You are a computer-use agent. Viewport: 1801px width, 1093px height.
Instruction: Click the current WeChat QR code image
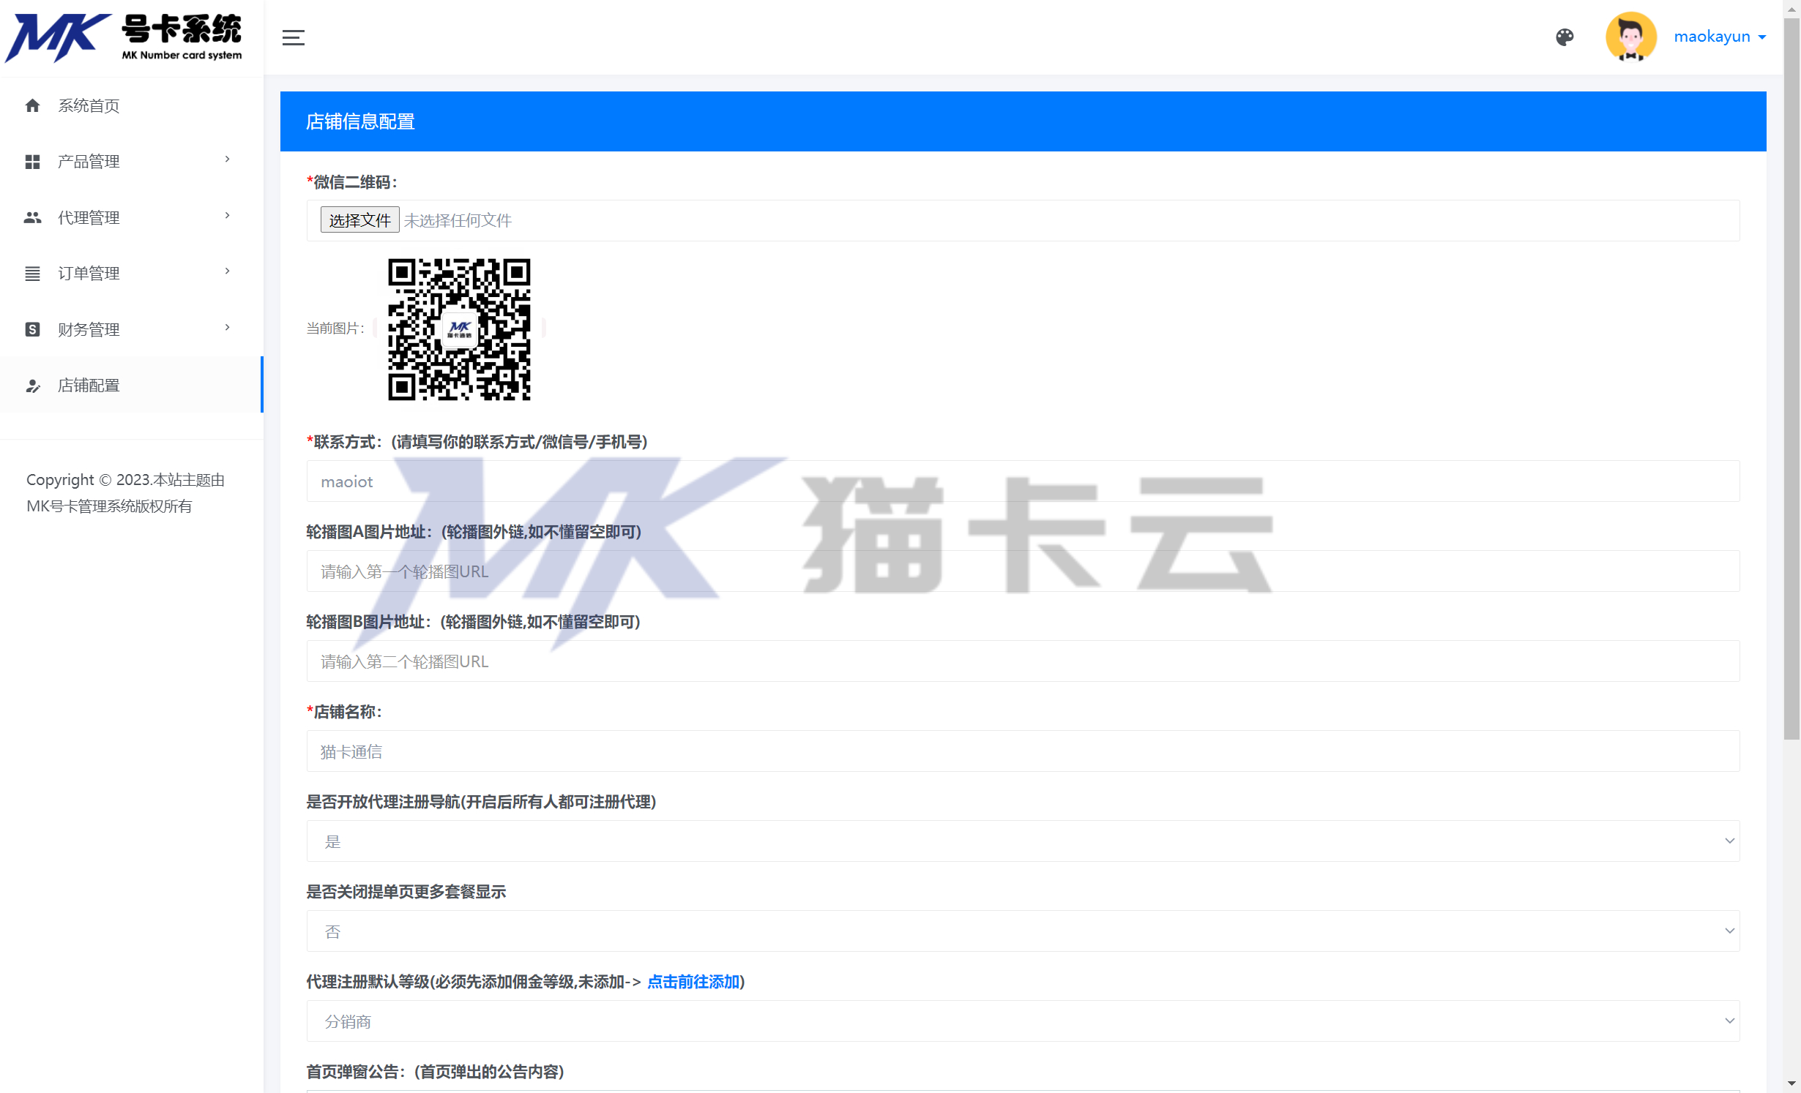point(459,329)
